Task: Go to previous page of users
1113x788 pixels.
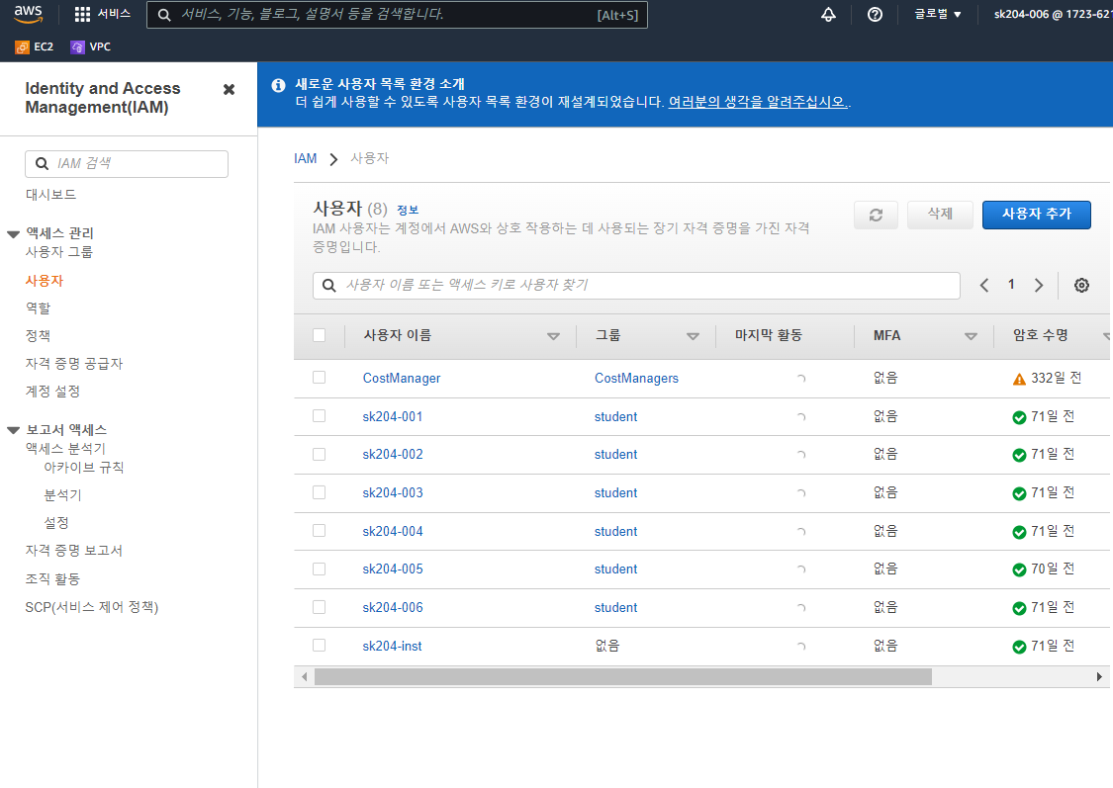Action: tap(983, 285)
